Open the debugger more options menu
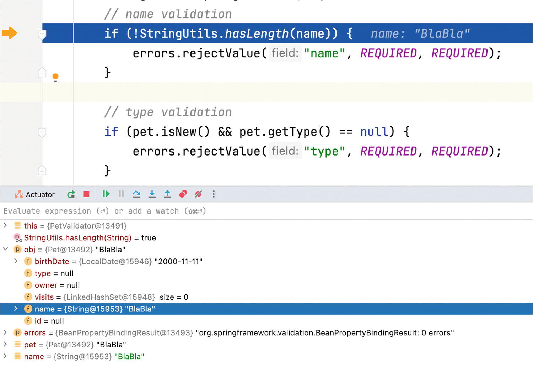533x372 pixels. (214, 194)
